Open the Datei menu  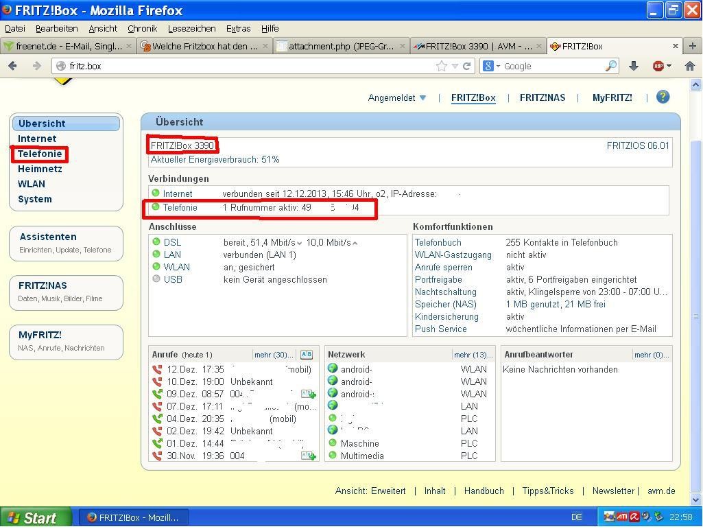[x=15, y=28]
